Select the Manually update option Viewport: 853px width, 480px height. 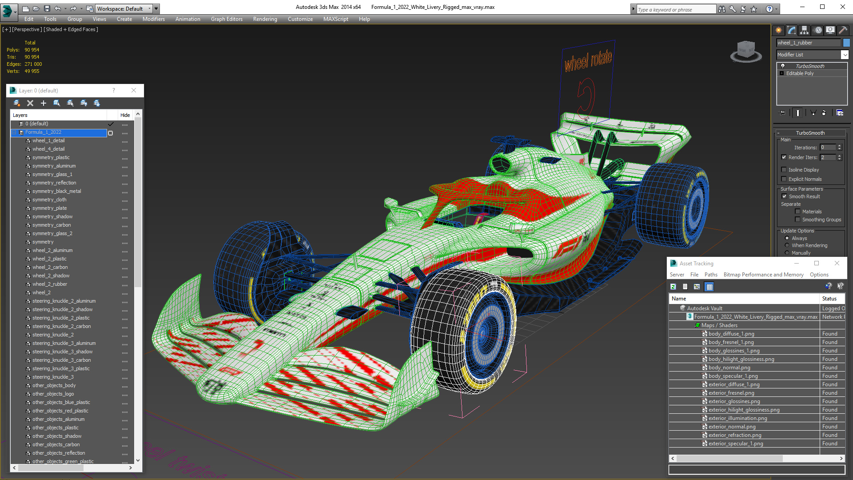[787, 253]
